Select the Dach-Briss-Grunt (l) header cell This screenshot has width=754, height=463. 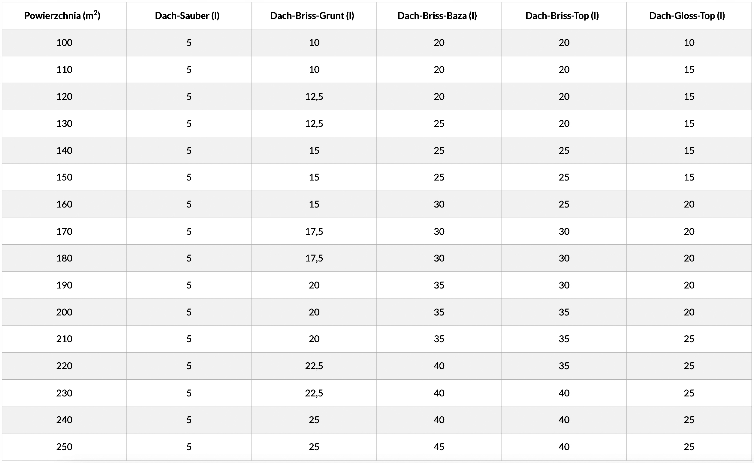(x=312, y=16)
